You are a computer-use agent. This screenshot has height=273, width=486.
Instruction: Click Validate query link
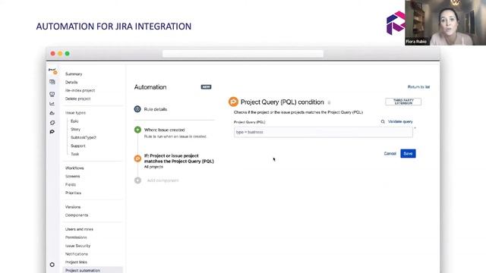click(x=400, y=121)
